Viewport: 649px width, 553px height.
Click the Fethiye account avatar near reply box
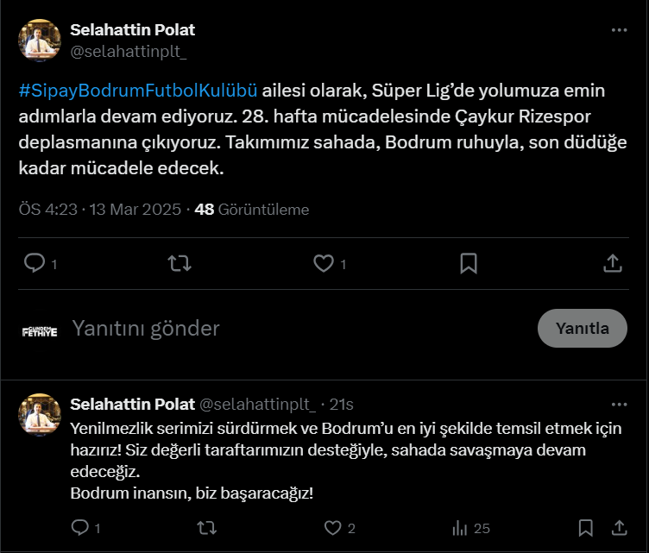click(x=39, y=330)
